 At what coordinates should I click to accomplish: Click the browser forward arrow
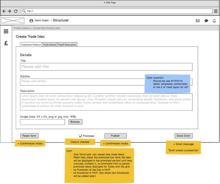pyautogui.click(x=9, y=11)
